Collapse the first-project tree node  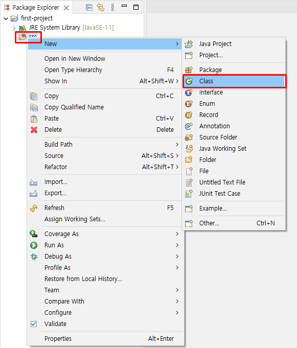click(x=6, y=18)
